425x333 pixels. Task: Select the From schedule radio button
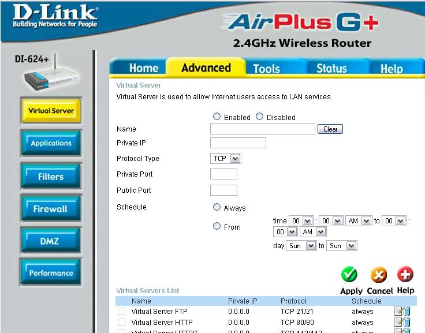pos(217,226)
